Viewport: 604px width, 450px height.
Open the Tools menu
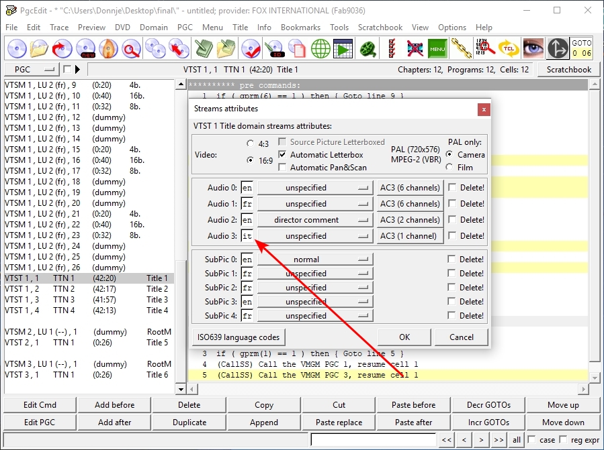[x=339, y=27]
